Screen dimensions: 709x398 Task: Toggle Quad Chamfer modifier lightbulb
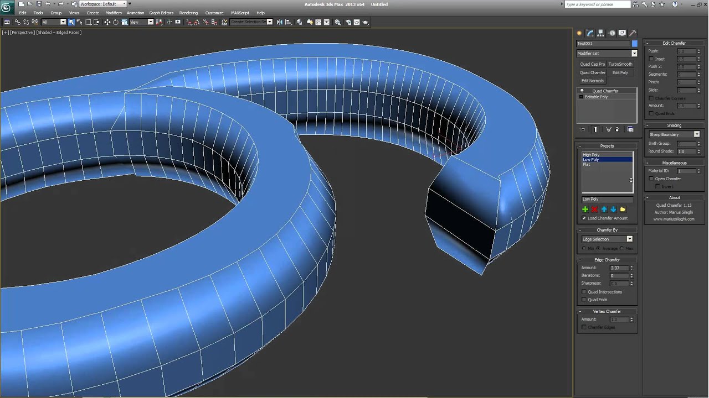(x=582, y=91)
